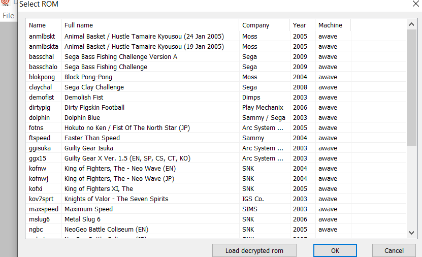The height and width of the screenshot is (257, 422).
Task: Click the OK button
Action: [335, 250]
